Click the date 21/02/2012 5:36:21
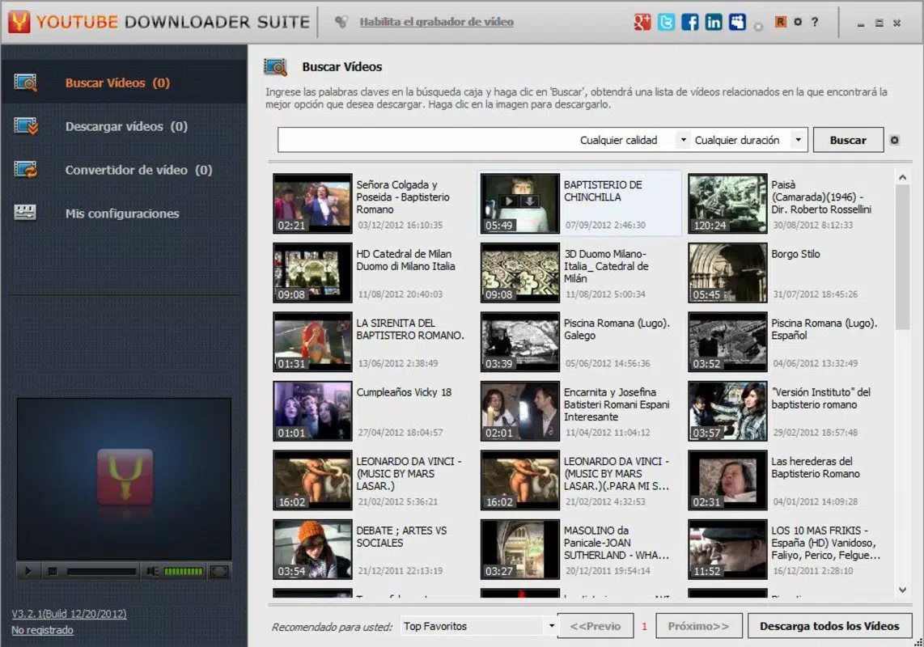 tap(398, 501)
